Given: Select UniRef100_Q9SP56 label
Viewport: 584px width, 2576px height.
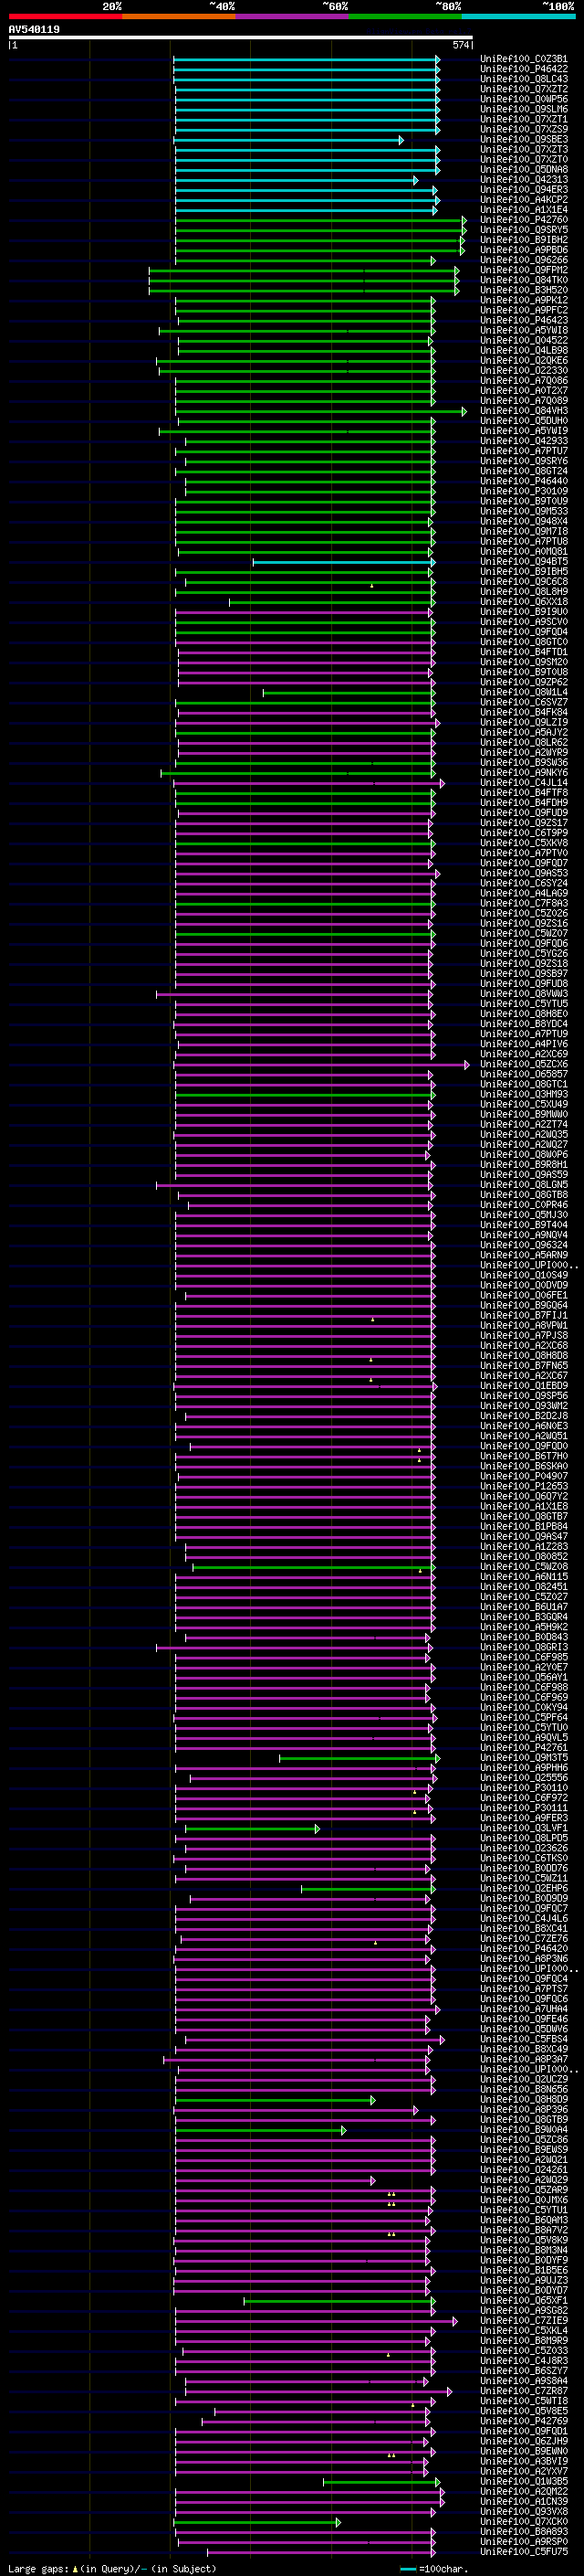Looking at the screenshot, I should point(524,1396).
